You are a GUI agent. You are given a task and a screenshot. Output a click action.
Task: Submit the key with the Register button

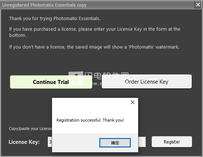[x=172, y=142]
